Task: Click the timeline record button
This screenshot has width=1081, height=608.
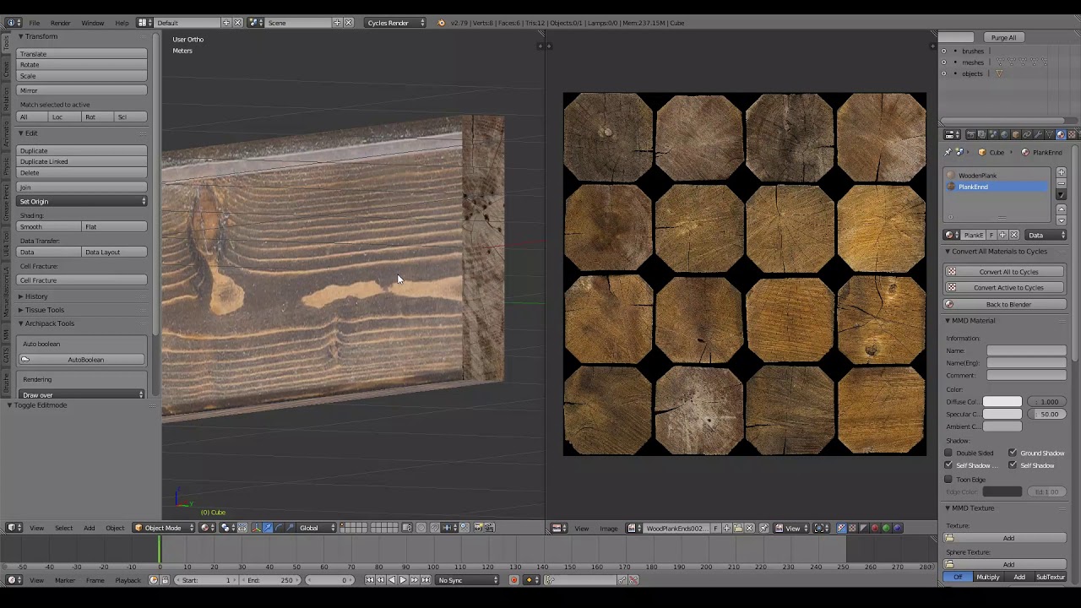Action: click(x=513, y=580)
